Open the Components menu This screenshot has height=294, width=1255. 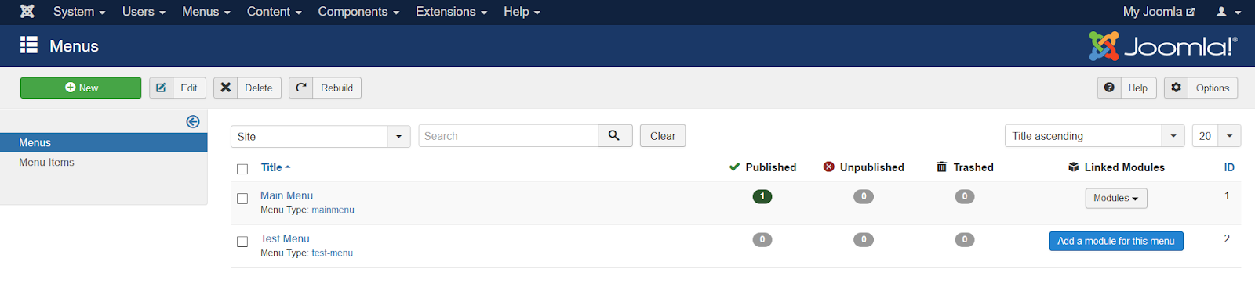(358, 12)
